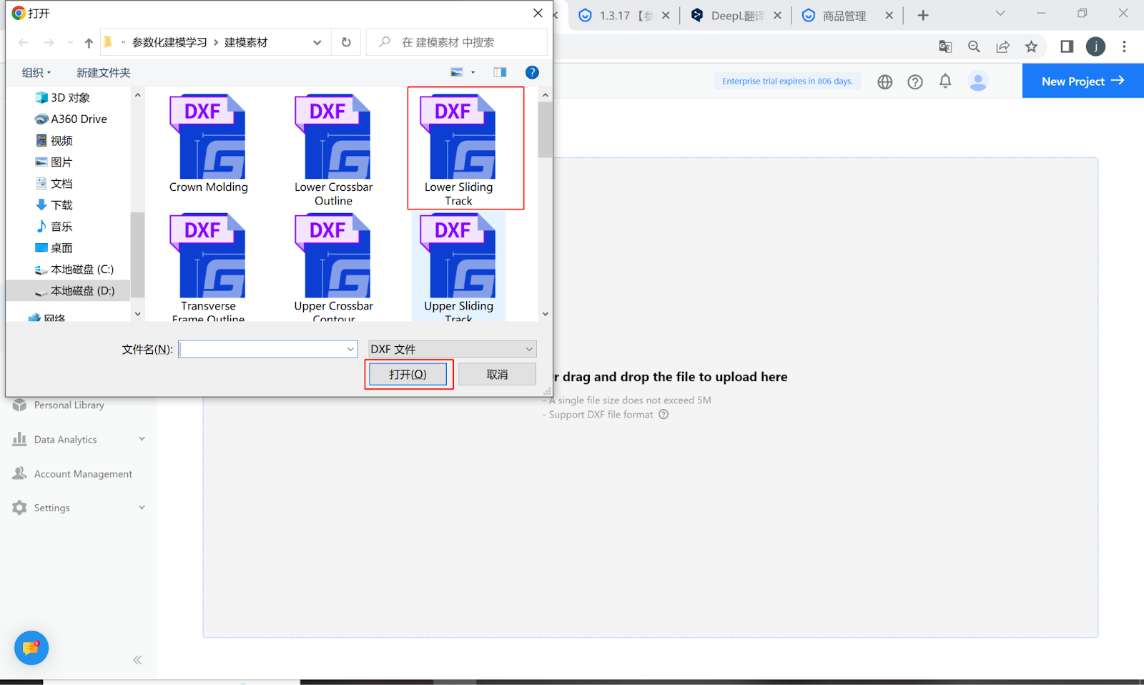The image size is (1144, 685).
Task: Click the help question mark in header
Action: point(915,82)
